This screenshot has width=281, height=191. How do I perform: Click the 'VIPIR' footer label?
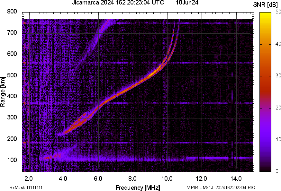[193, 187]
